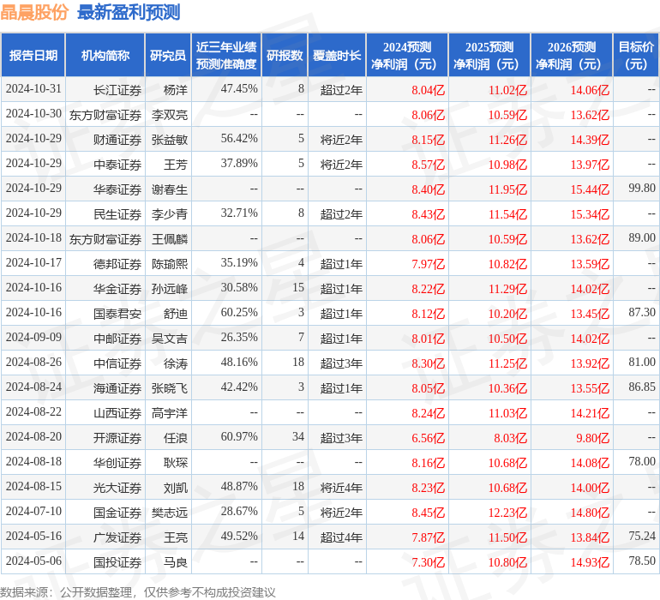Click researcher name 张益敏
Viewport: 660px width, 600px height.
pos(170,140)
